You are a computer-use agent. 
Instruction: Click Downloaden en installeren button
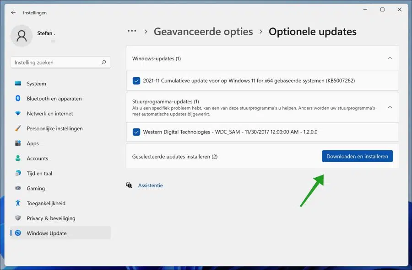click(x=358, y=156)
